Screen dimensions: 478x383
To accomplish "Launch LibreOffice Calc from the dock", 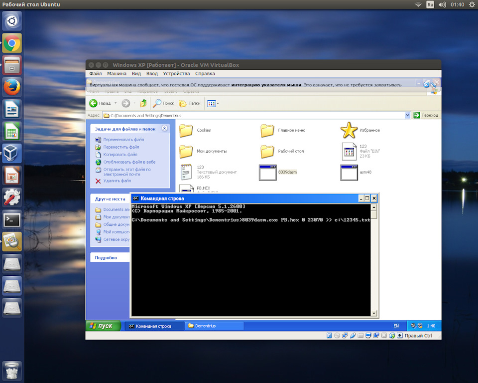I will click(x=12, y=131).
